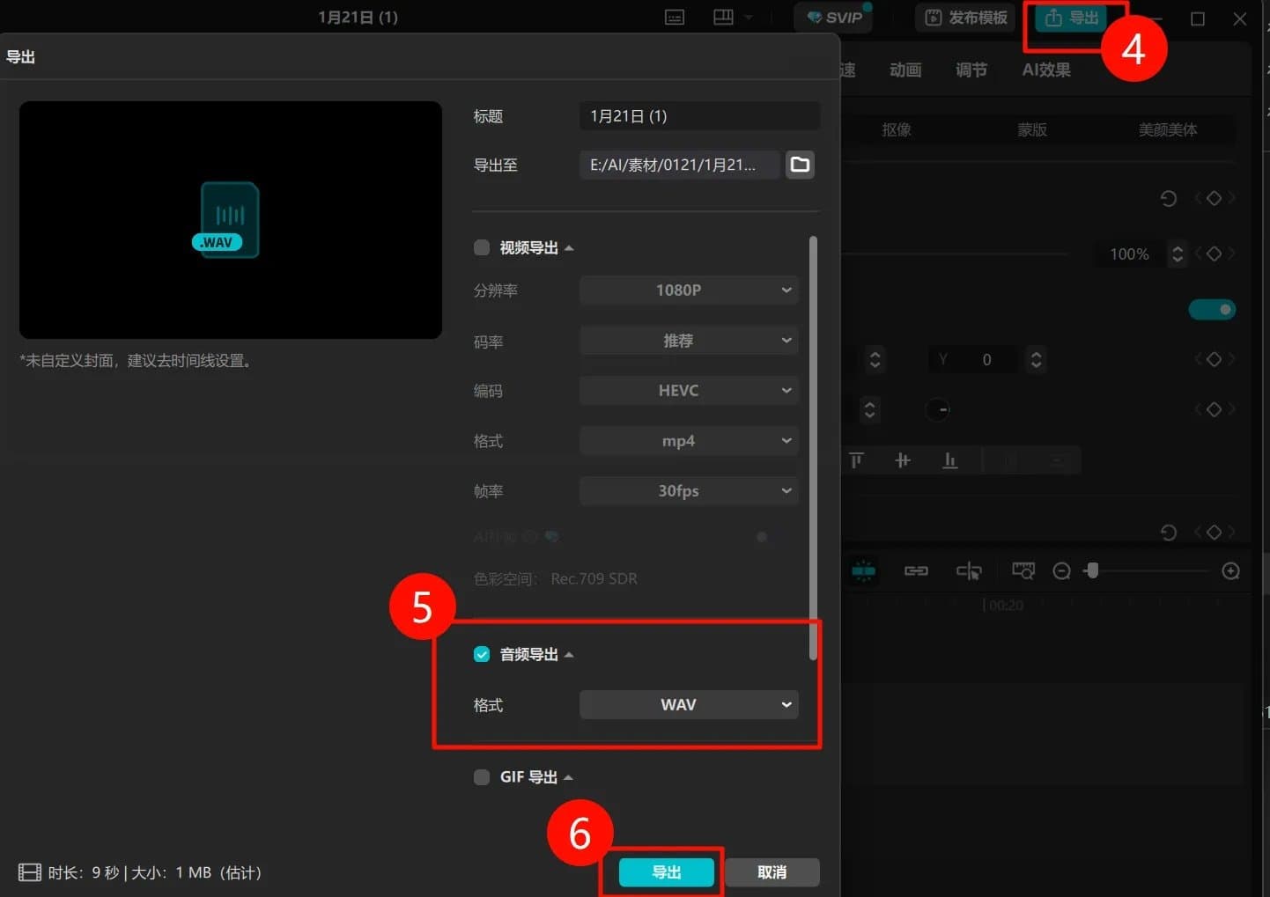
Task: Open the layout switcher icon in title bar
Action: click(723, 18)
